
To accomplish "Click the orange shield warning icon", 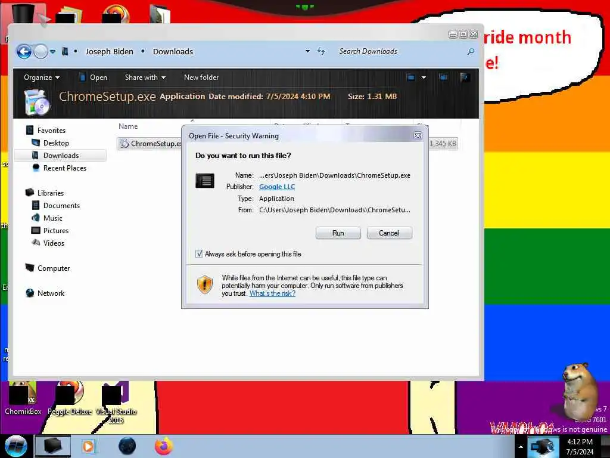I will [x=205, y=284].
